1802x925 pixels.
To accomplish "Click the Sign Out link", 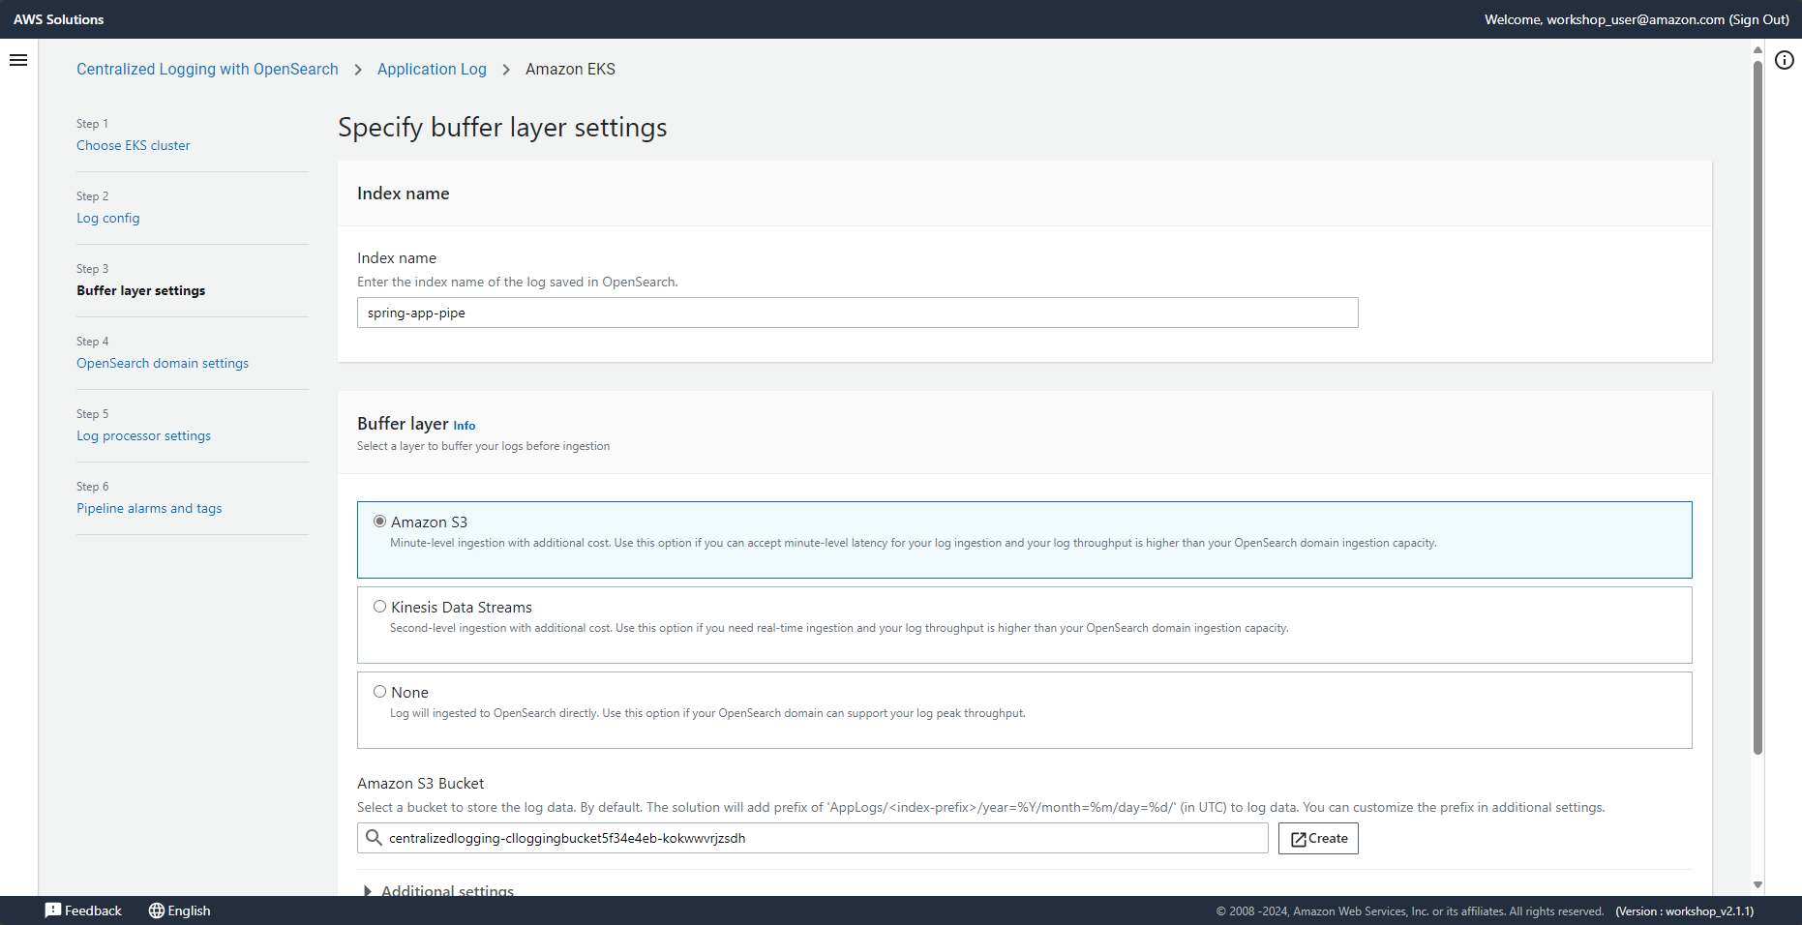I will tap(1759, 19).
